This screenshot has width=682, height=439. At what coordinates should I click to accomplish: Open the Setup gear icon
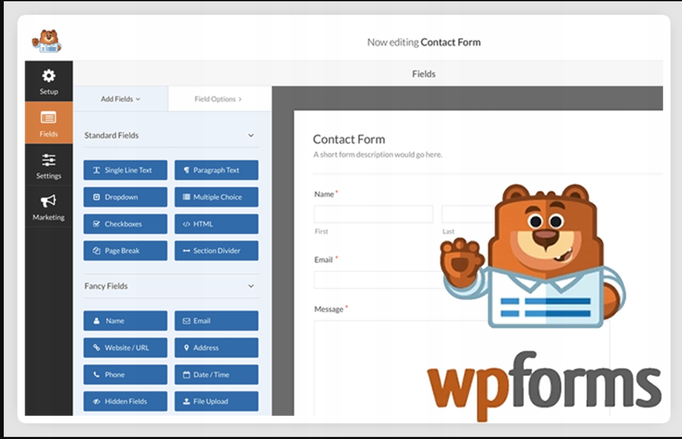(x=49, y=76)
